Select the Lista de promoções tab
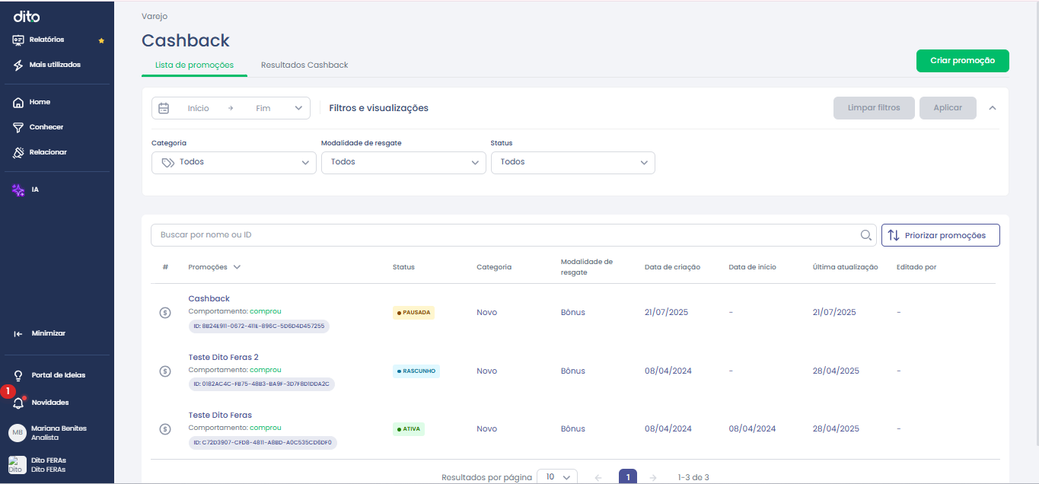The height and width of the screenshot is (484, 1039). pos(194,65)
